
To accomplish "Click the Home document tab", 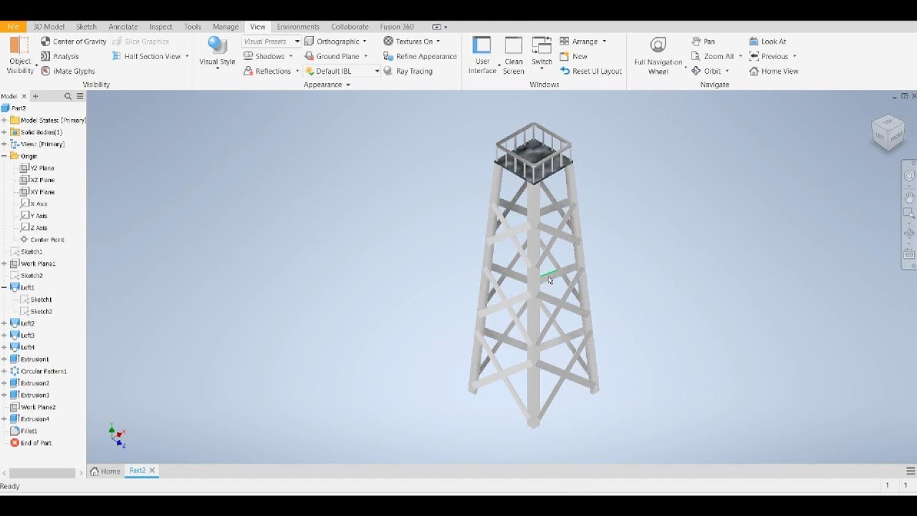I will (x=105, y=471).
